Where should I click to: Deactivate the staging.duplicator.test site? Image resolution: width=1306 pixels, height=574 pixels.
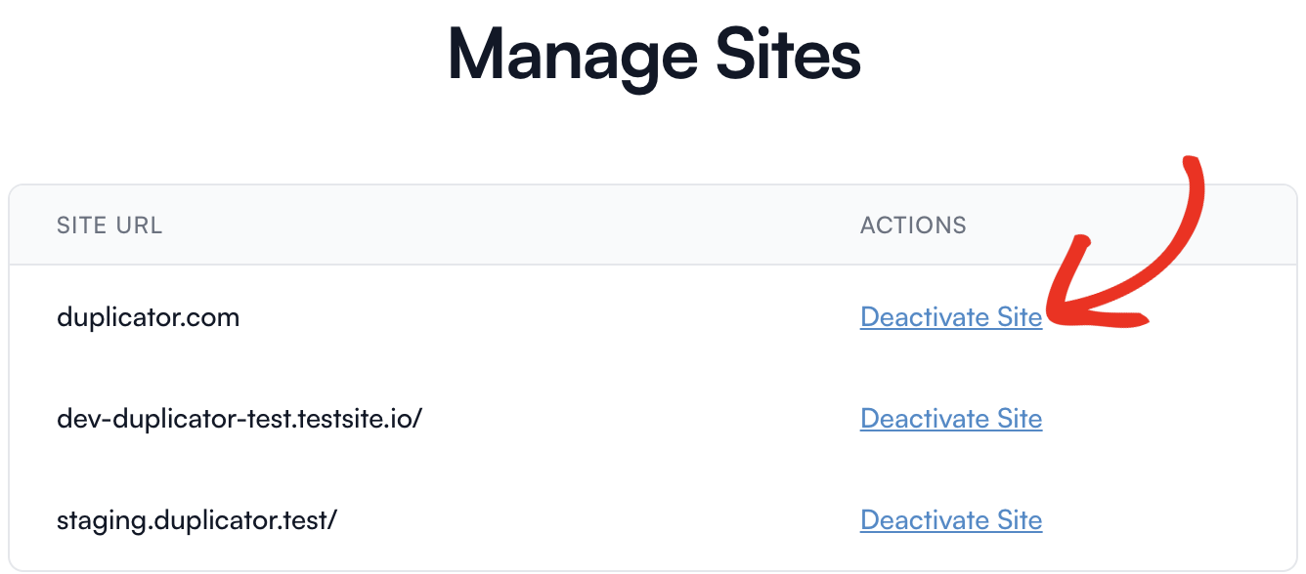pyautogui.click(x=951, y=520)
